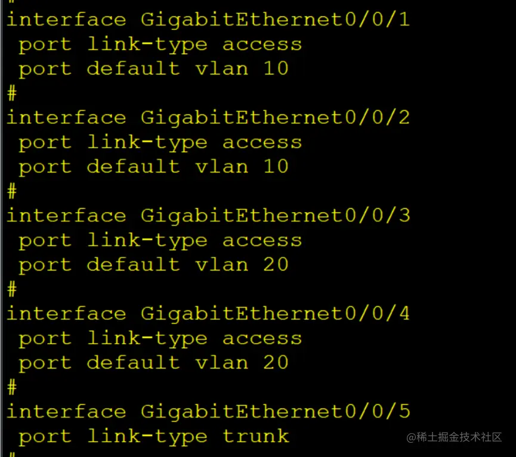Click port link-type access under GigabitEthernet0/0/3

point(160,241)
